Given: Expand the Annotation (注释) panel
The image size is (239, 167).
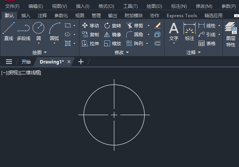Looking at the screenshot, I should [193, 52].
